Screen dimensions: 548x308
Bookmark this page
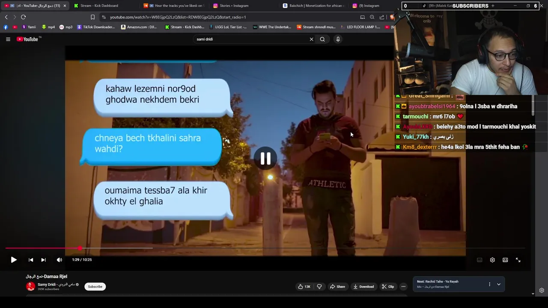click(92, 17)
